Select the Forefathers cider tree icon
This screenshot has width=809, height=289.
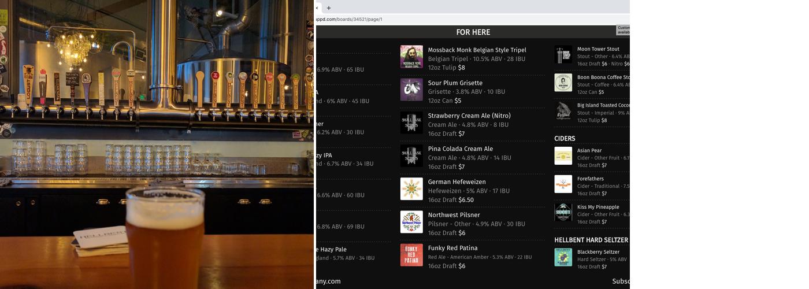click(x=563, y=184)
